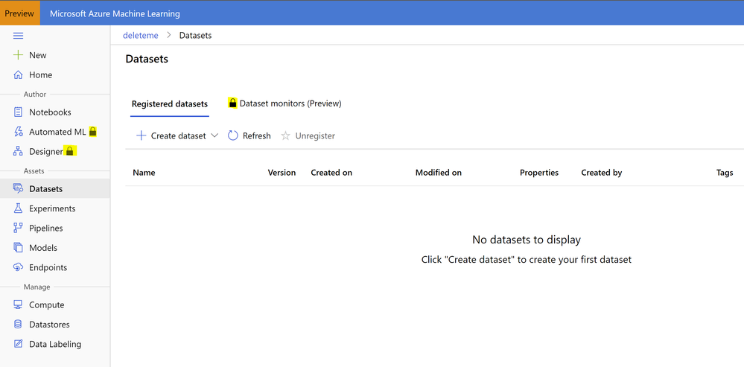Viewport: 744px width, 367px height.
Task: Click the Refresh button
Action: (249, 136)
